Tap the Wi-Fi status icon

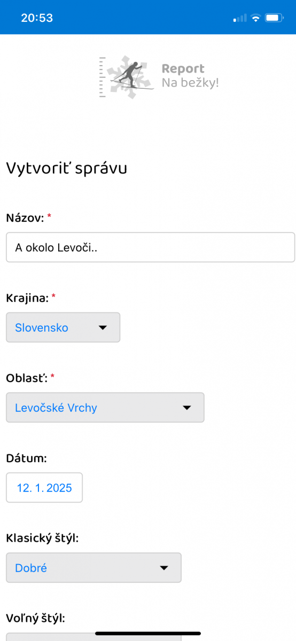point(256,18)
